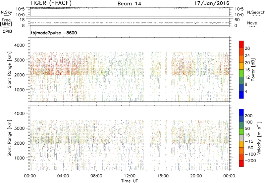Image resolution: width=265 pixels, height=183 pixels.
Task: Click the 17/Jan/2016 date label
Action: coord(212,3)
